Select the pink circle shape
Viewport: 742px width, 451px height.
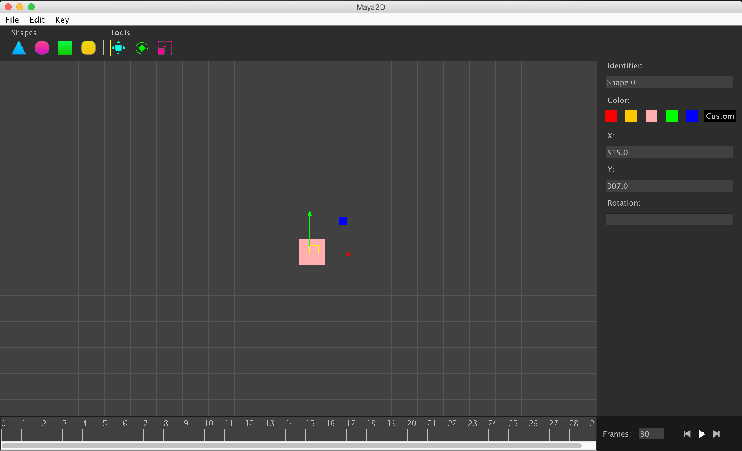click(x=42, y=48)
